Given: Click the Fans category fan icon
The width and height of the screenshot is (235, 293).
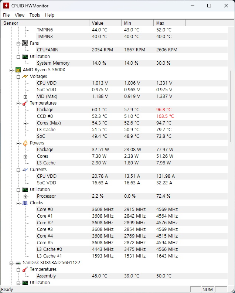Looking at the screenshot, I should pyautogui.click(x=25, y=43).
